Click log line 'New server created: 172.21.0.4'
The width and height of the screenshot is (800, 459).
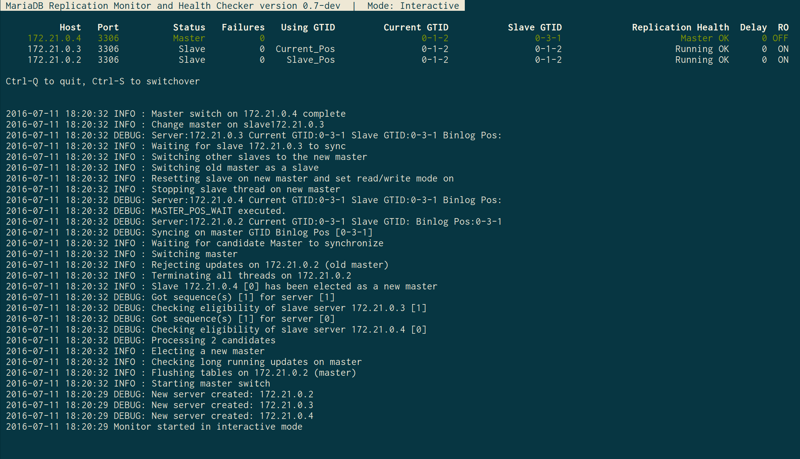pos(232,416)
